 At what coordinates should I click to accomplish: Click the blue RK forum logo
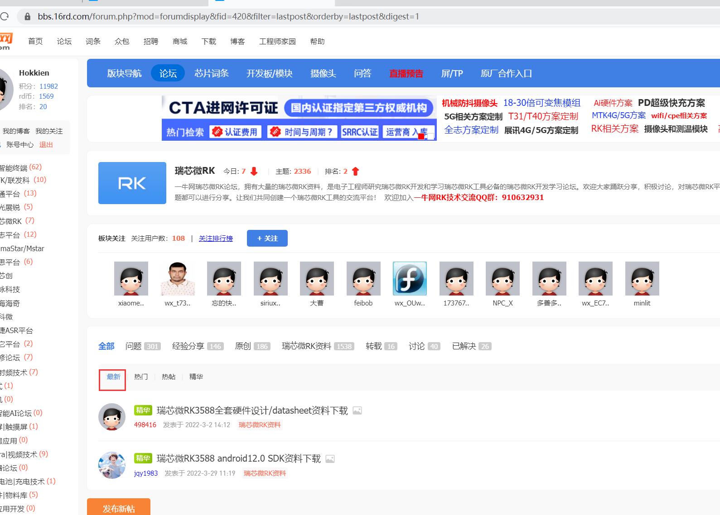pos(132,183)
